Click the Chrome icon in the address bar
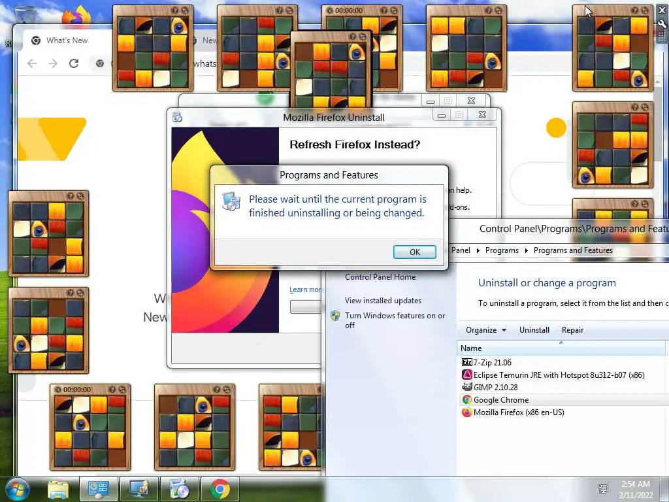Viewport: 669px width, 502px height. pyautogui.click(x=100, y=63)
